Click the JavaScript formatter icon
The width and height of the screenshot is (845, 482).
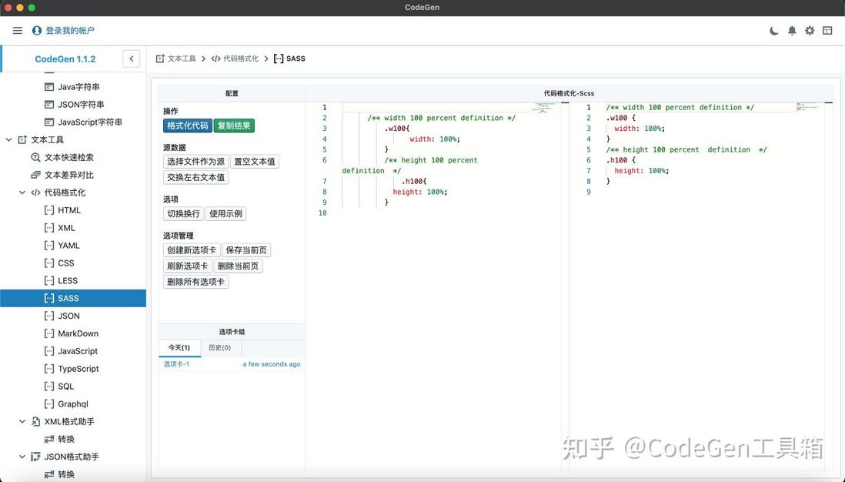pyautogui.click(x=49, y=351)
